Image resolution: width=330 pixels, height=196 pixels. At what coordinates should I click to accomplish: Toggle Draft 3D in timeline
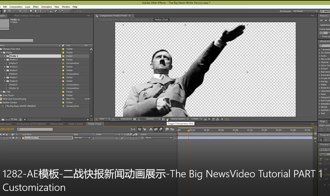coord(145,129)
